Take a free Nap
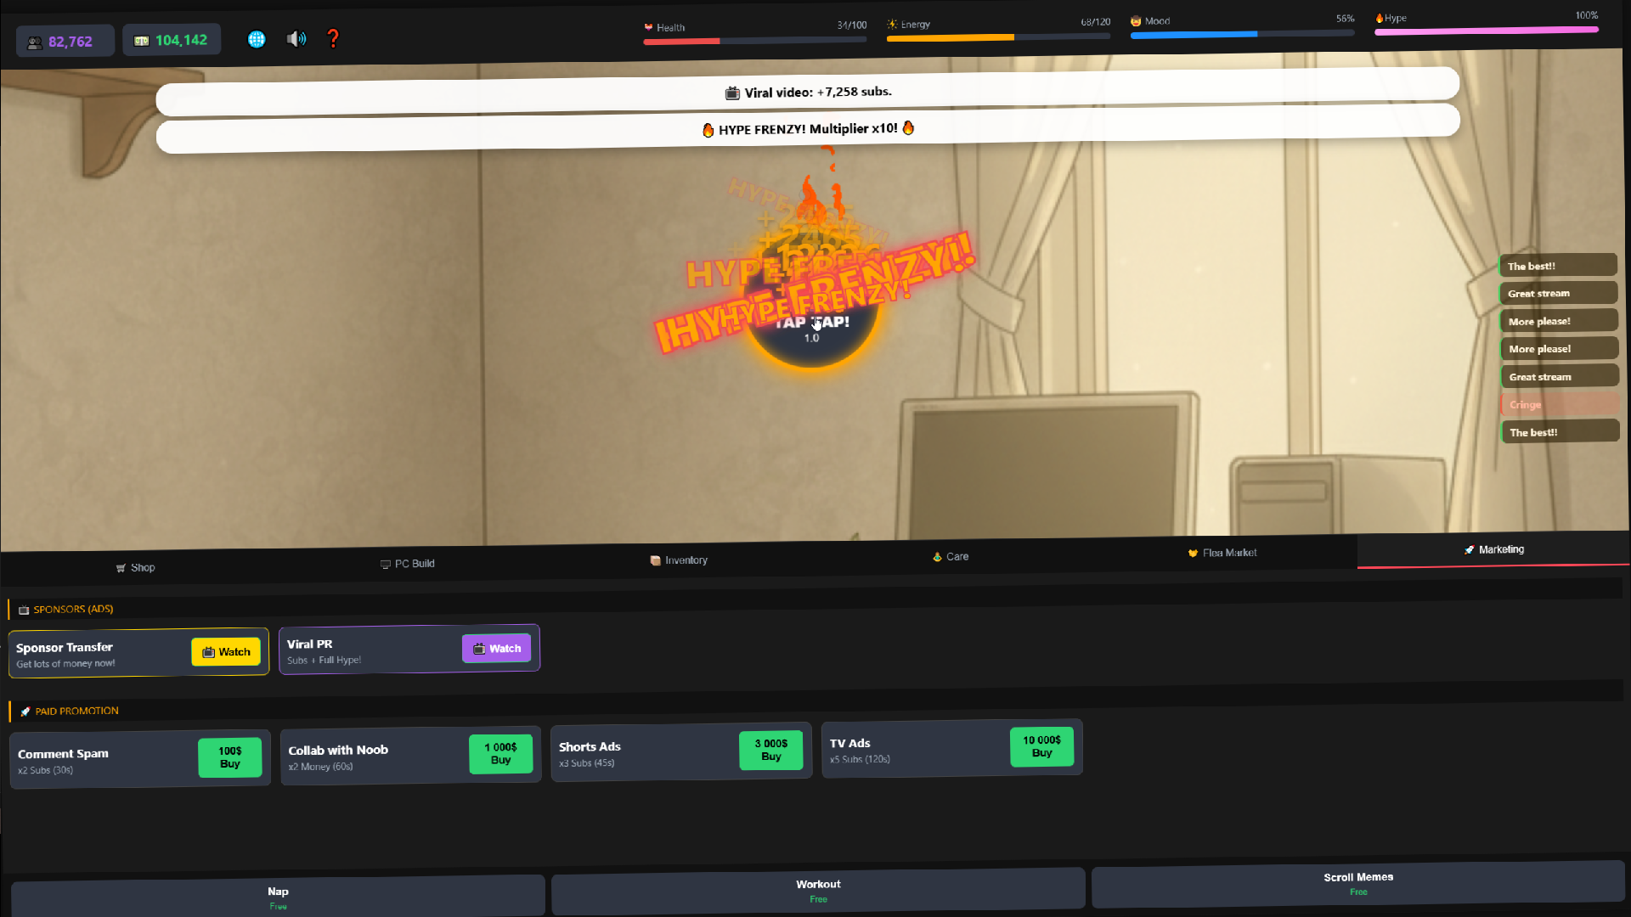 click(278, 896)
